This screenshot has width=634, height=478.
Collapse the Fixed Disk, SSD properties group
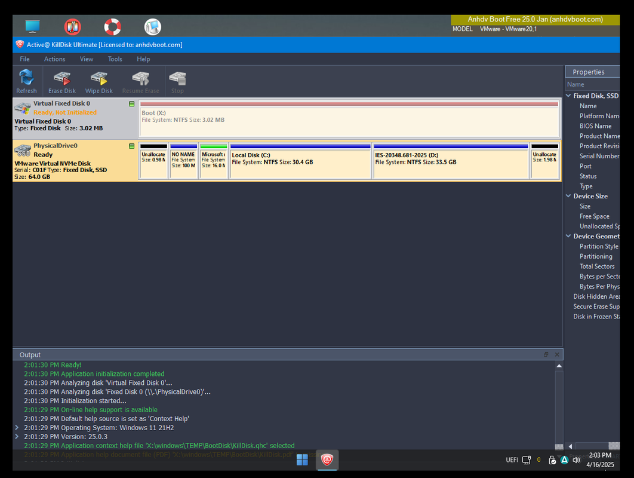pos(568,96)
